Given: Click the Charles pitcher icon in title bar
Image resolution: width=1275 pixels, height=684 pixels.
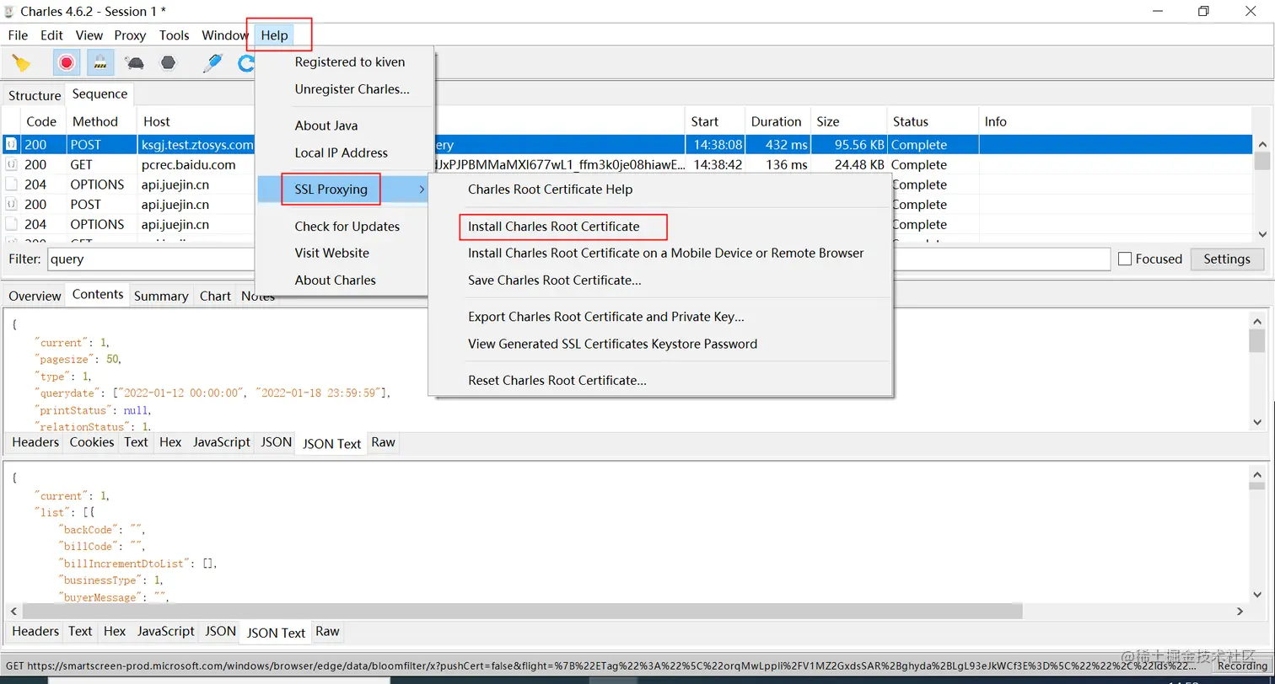Looking at the screenshot, I should click(x=9, y=11).
